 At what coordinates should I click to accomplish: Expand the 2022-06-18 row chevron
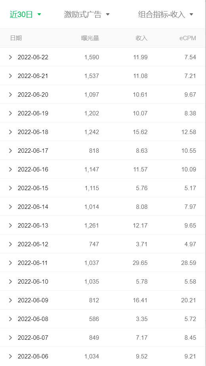pyautogui.click(x=10, y=132)
